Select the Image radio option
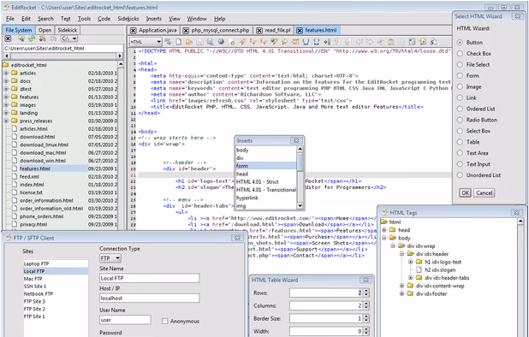The height and width of the screenshot is (337, 529). [460, 86]
